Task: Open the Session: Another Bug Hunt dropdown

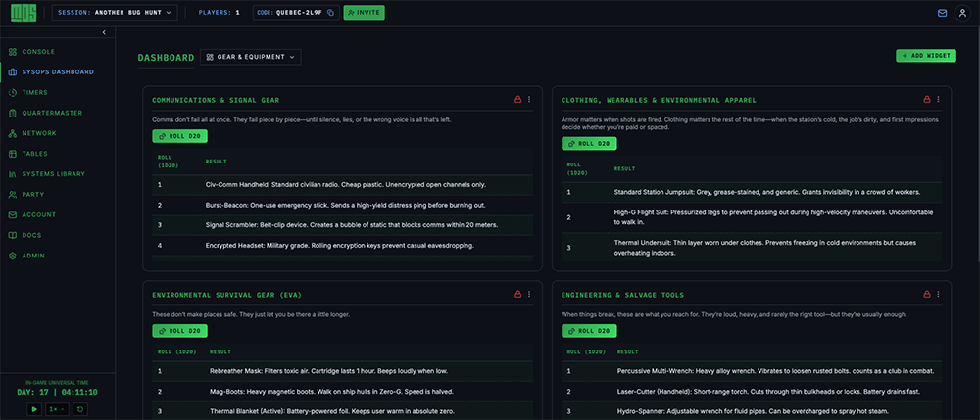Action: point(113,13)
